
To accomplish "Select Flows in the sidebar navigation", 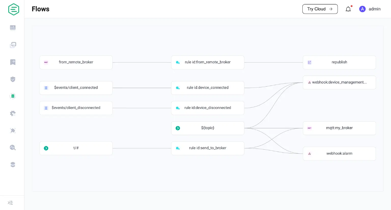I will click(x=13, y=96).
